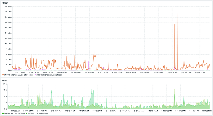Click the 120 Mbps y-axis label
The height and width of the screenshot is (116, 213).
coord(8,38)
